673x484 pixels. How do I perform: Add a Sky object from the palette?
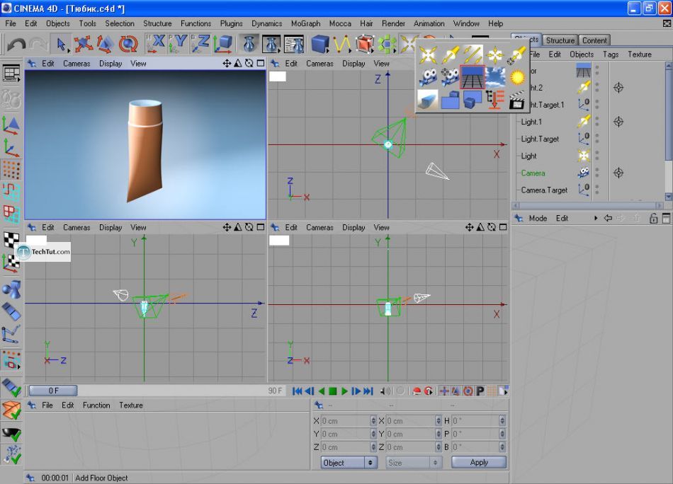(495, 76)
